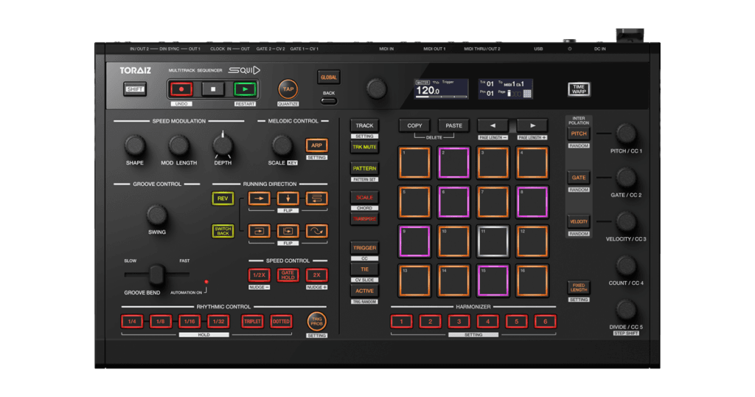Click the round TRIG PROB button
Viewport: 755px width, 397px height.
click(316, 321)
